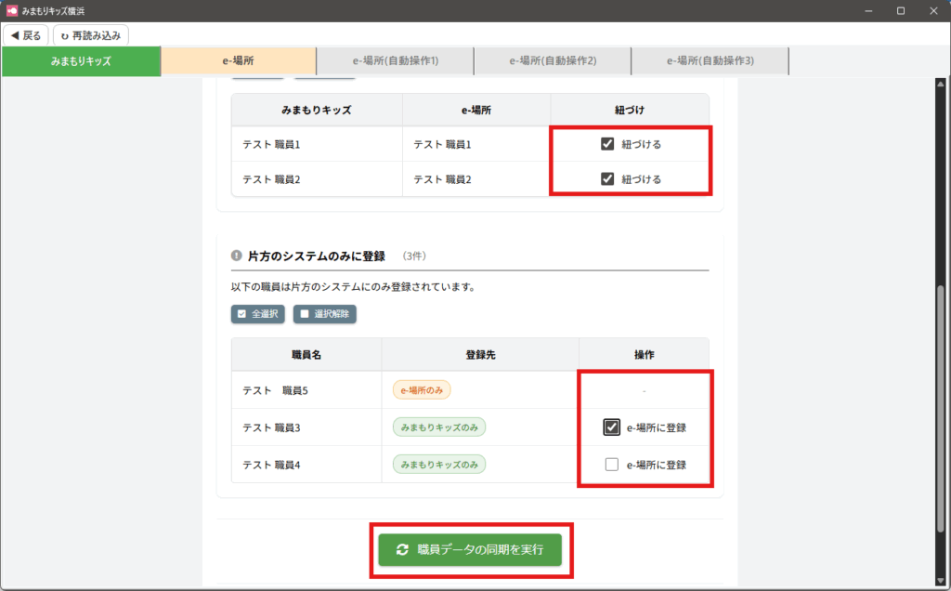Image resolution: width=951 pixels, height=591 pixels.
Task: Click the 戻る back button
Action: 26,35
